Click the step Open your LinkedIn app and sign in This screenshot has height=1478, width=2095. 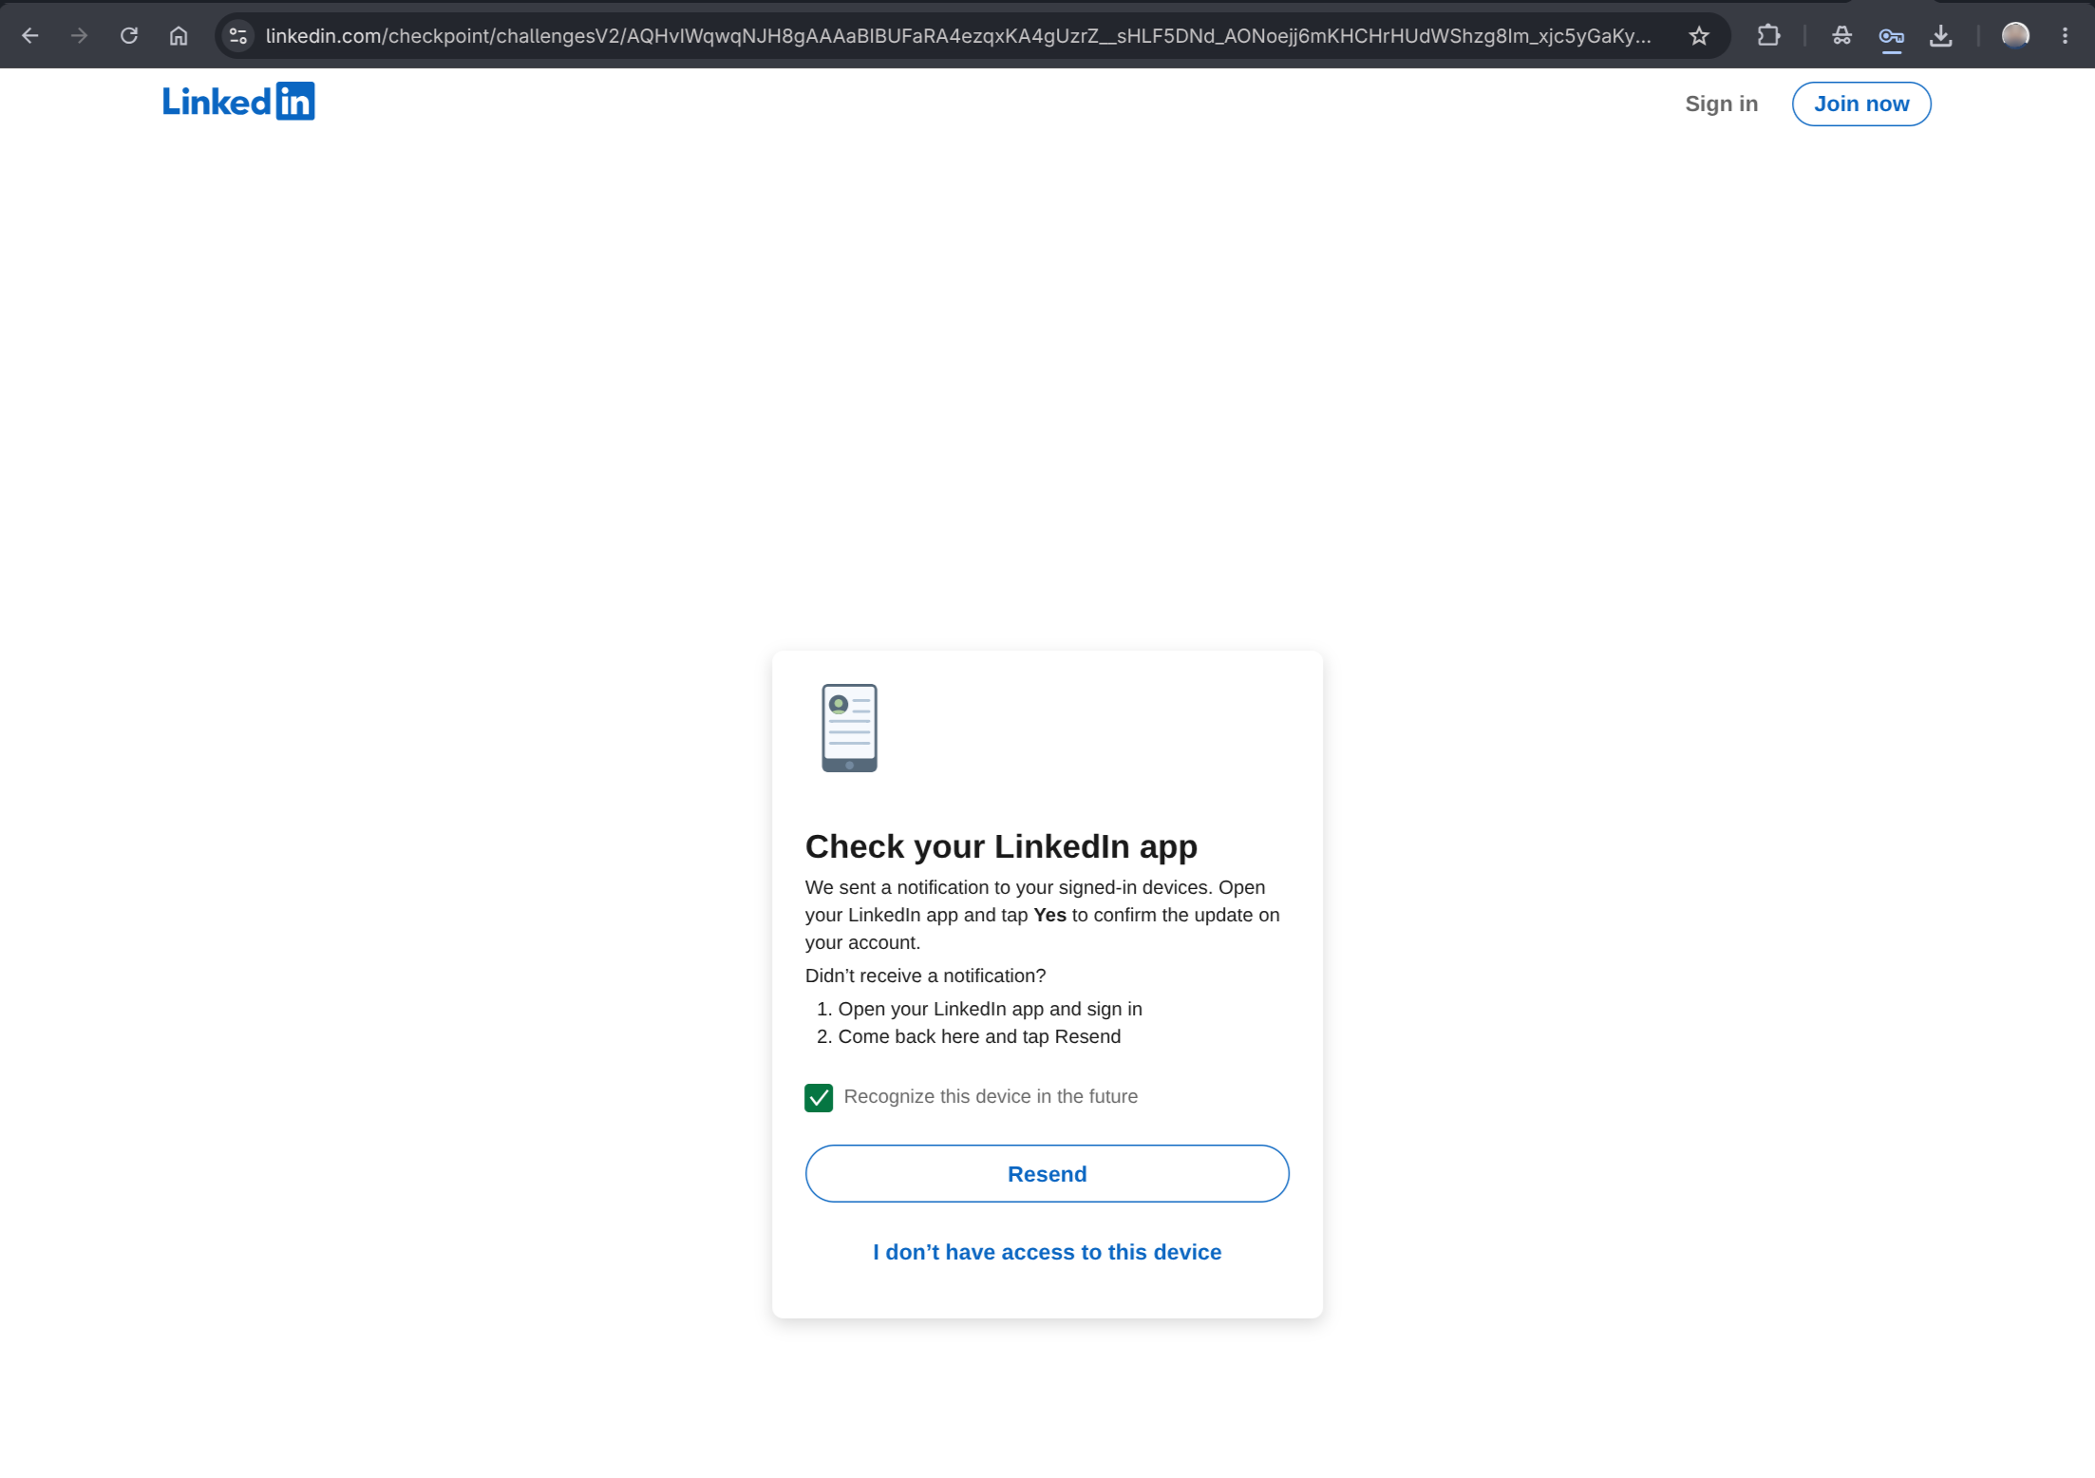pos(990,1009)
